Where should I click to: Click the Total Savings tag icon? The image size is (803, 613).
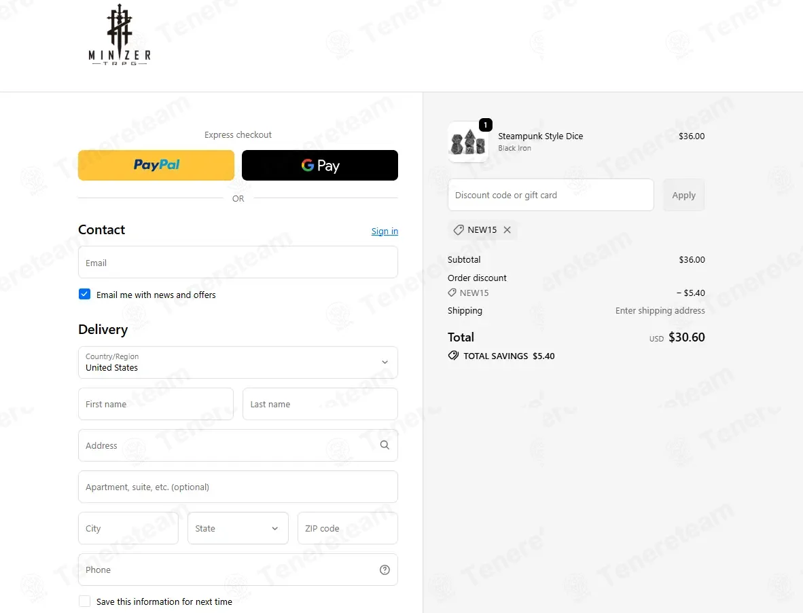point(453,356)
